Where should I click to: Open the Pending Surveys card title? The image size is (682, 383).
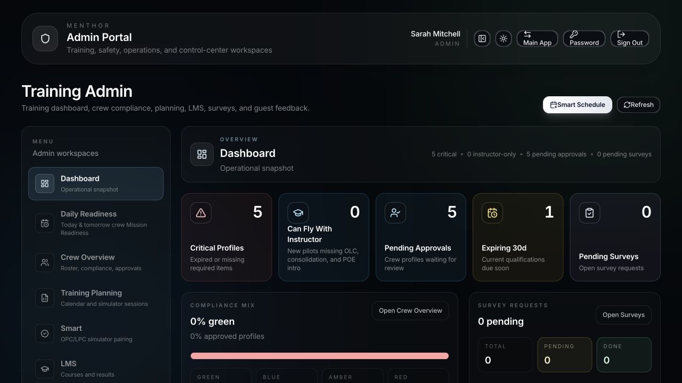[x=608, y=256]
